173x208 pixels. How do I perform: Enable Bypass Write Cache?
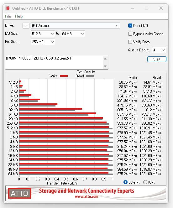click(130, 34)
